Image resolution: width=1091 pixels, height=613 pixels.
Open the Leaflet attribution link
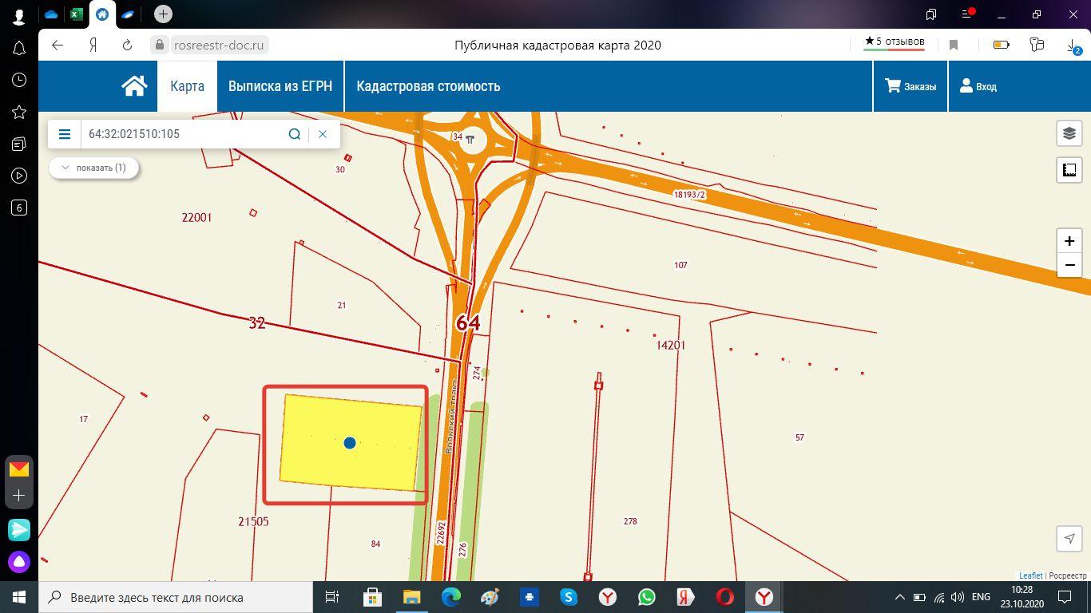point(1030,575)
